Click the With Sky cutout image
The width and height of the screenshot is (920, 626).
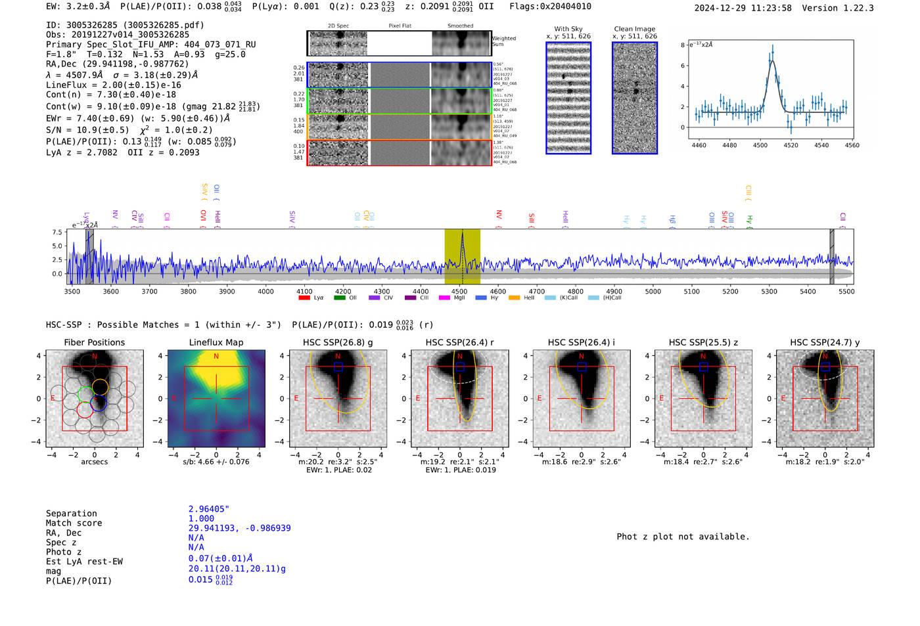[x=568, y=98]
